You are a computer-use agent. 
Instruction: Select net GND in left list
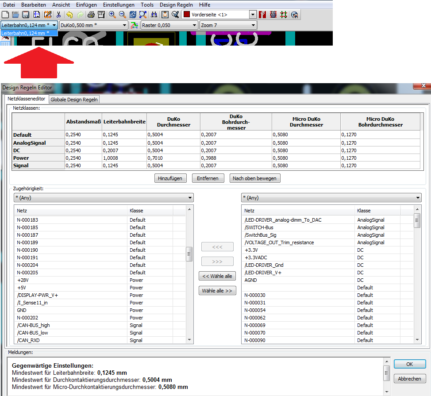[100, 310]
